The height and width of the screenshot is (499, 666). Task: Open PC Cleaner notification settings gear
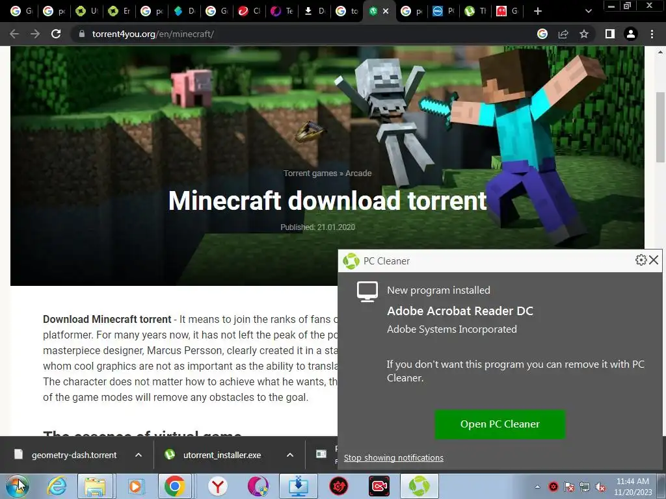coord(641,260)
